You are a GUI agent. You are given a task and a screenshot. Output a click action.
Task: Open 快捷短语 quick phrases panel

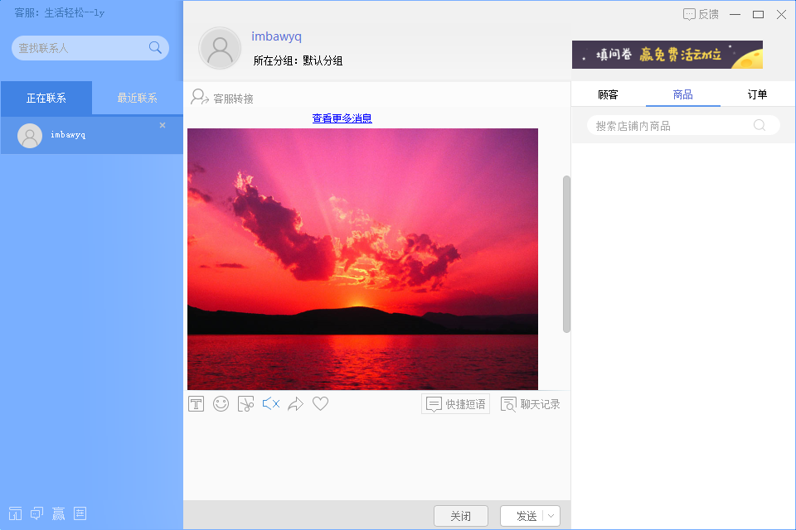(x=455, y=403)
